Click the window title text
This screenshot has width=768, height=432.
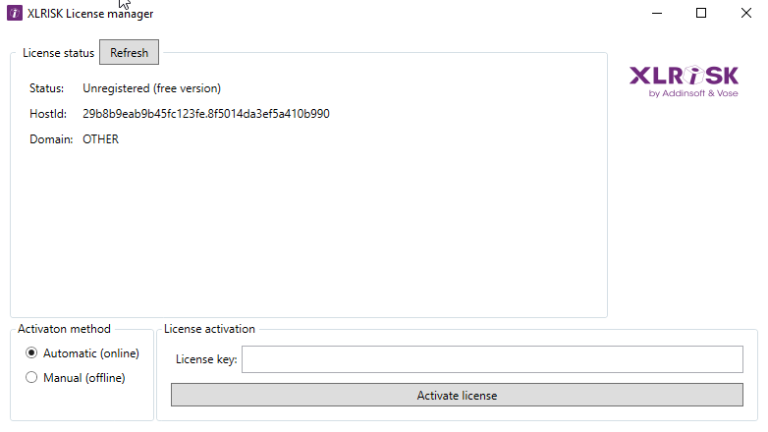click(90, 14)
